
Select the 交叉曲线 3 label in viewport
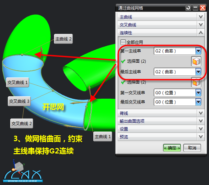pyautogui.click(x=19, y=101)
